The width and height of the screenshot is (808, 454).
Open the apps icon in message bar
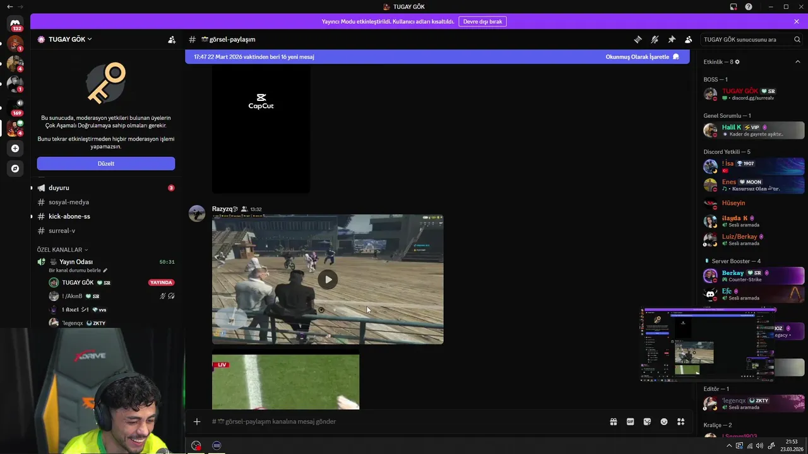click(680, 421)
